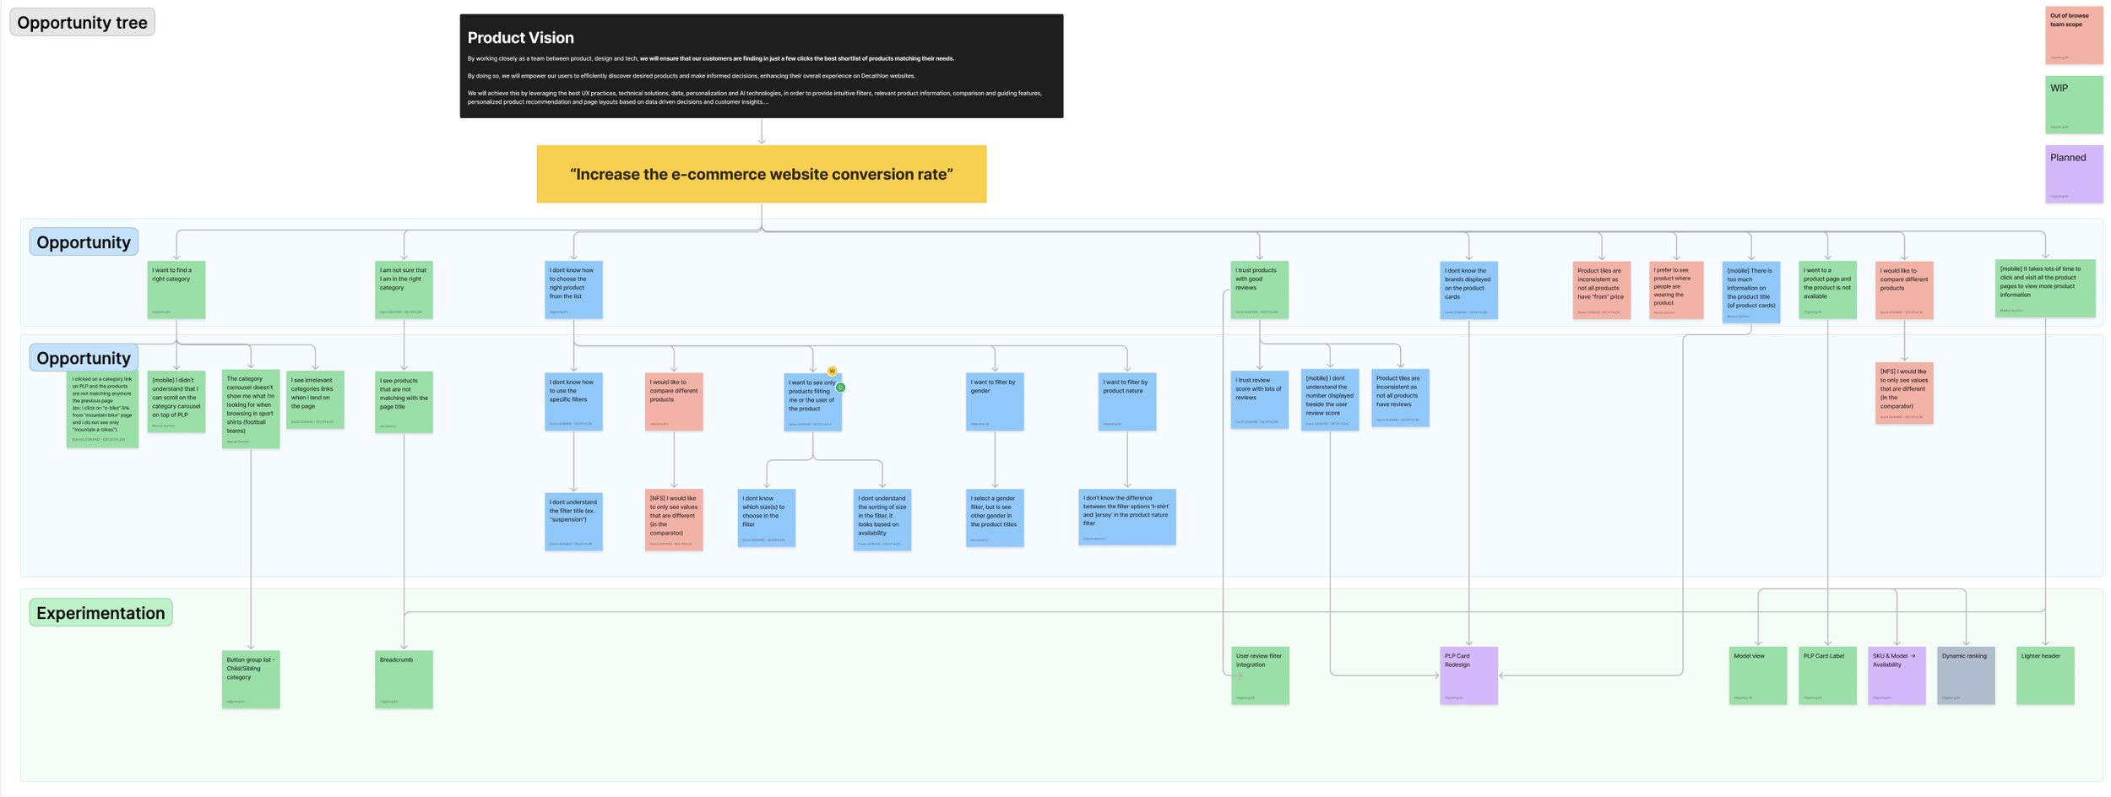Select sticky about tiles where not all have reviews
This screenshot has width=2111, height=797.
click(x=1399, y=397)
